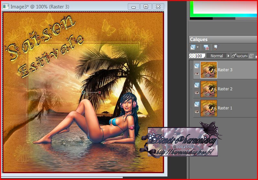258x180 pixels.
Task: Click the Aucun link set button
Action: [x=240, y=56]
